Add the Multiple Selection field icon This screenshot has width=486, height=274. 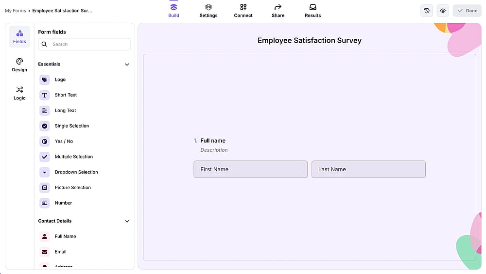45,157
